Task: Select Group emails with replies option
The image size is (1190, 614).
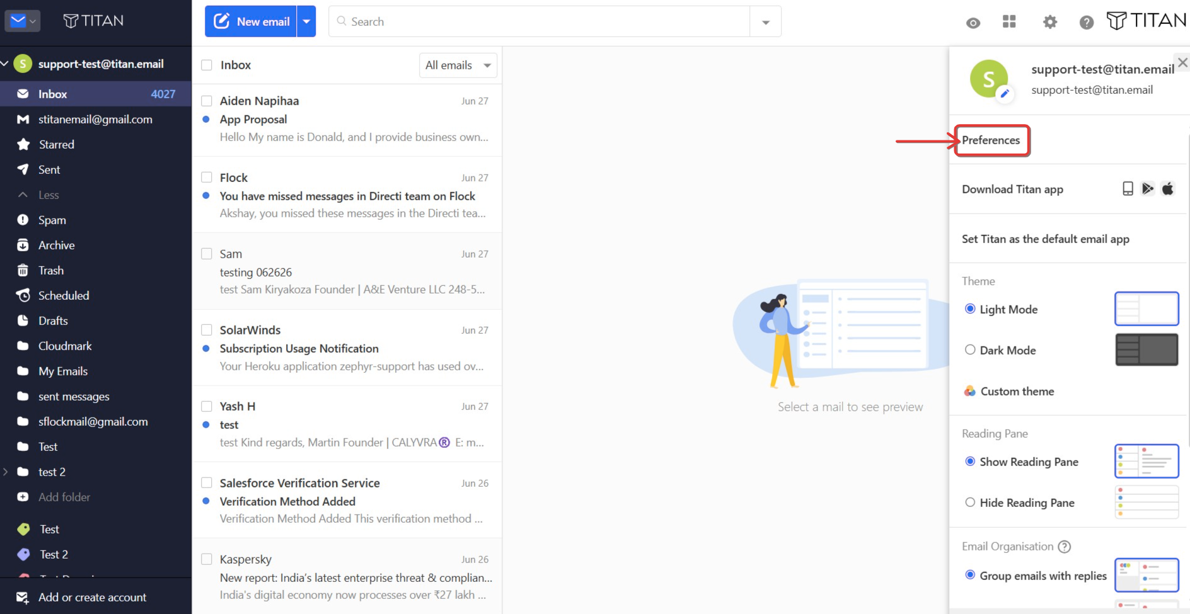Action: pyautogui.click(x=970, y=576)
